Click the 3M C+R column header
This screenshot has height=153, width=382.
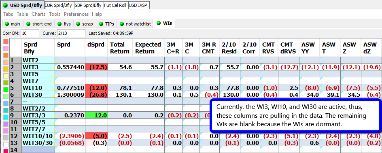coord(173,48)
